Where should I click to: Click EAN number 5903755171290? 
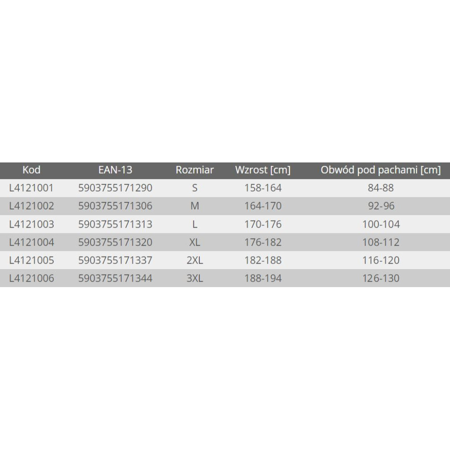115,188
